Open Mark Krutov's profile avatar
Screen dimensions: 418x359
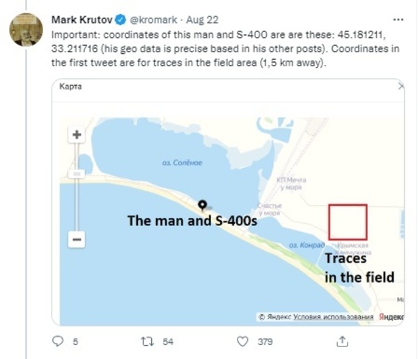coord(25,30)
